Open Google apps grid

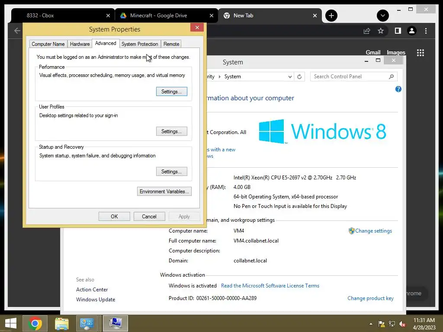coord(421,53)
